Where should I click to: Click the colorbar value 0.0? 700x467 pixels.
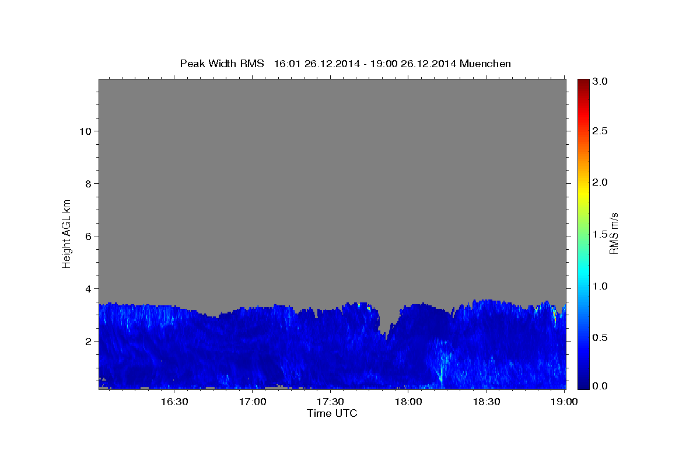600,386
